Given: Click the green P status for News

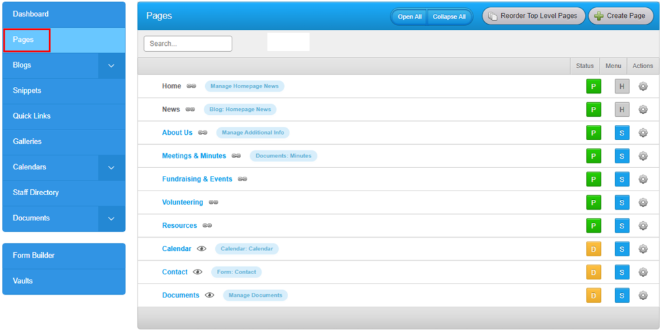Looking at the screenshot, I should pyautogui.click(x=593, y=110).
